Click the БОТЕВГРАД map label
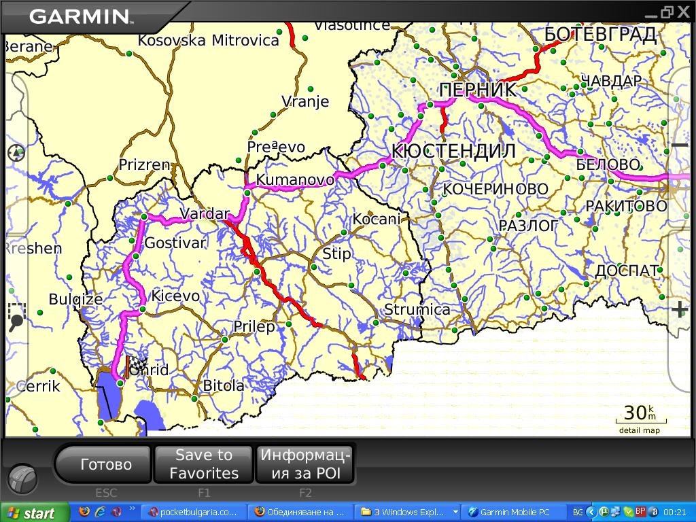The image size is (696, 522). point(600,35)
